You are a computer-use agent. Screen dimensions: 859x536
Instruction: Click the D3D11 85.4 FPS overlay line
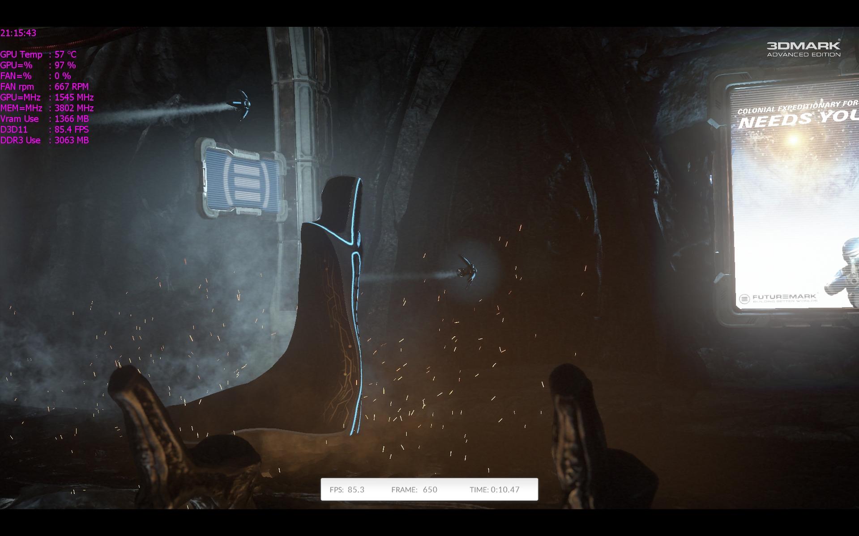(44, 130)
